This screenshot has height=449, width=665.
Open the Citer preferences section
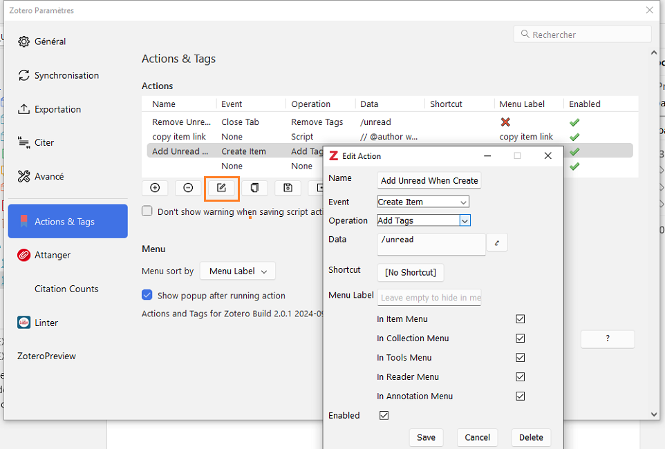68,142
